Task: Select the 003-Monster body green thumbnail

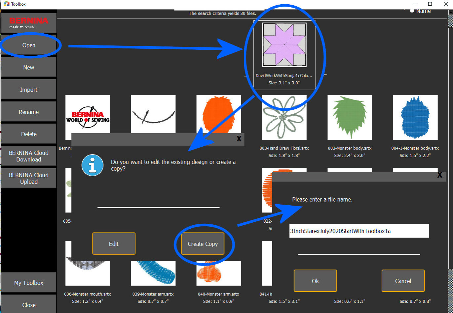Action: [350, 118]
